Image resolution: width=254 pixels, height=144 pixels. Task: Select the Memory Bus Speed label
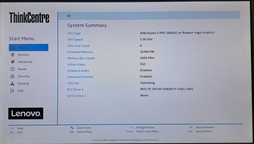point(81,58)
